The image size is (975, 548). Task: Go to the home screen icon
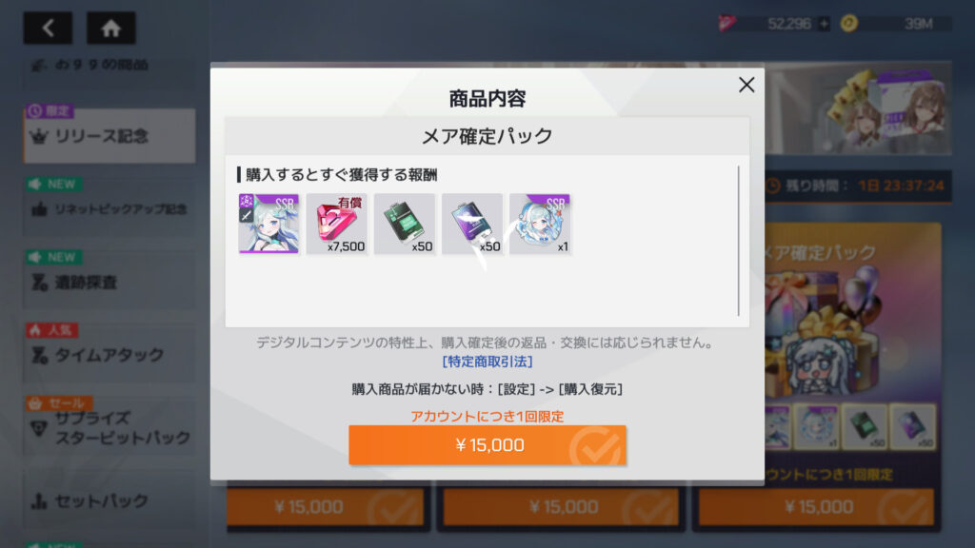(x=110, y=28)
